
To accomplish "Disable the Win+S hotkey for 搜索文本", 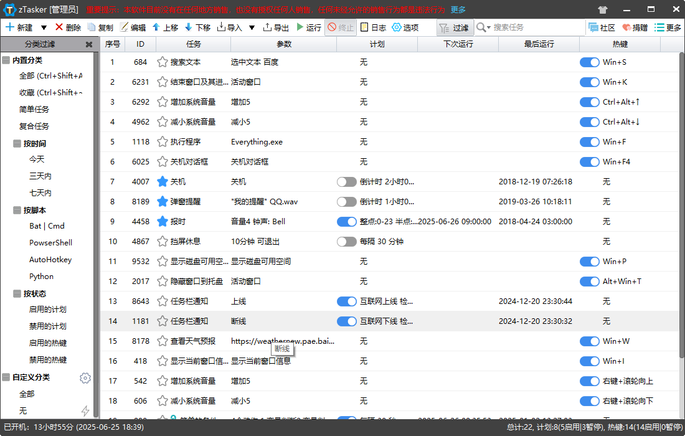I will point(589,62).
